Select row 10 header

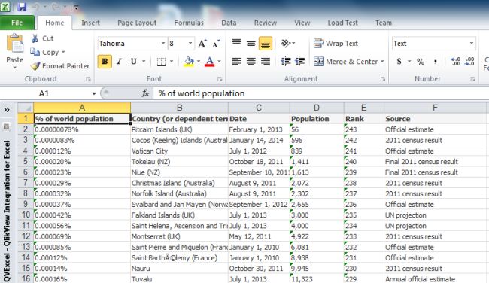(x=26, y=215)
